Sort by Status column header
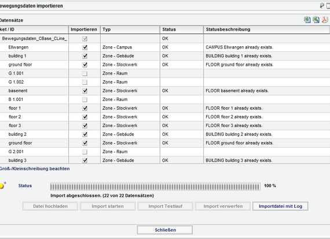Screen dimensions: 330x239 tap(182, 29)
